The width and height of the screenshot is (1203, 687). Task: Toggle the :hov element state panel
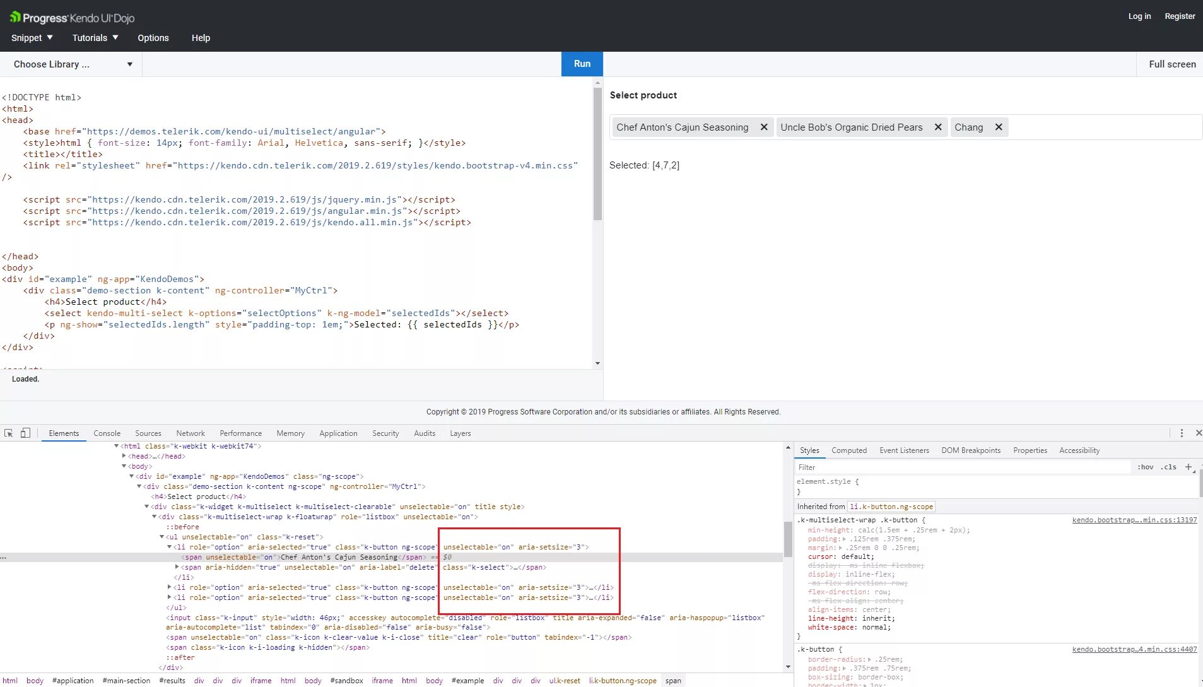1146,467
